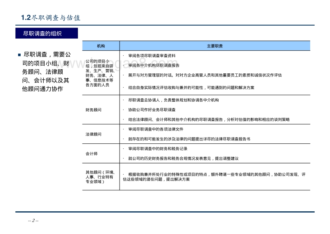The image size is (330, 234).
Task: Select the bullet paragraph starting '尽职调查，需要公'
Action: [45, 72]
